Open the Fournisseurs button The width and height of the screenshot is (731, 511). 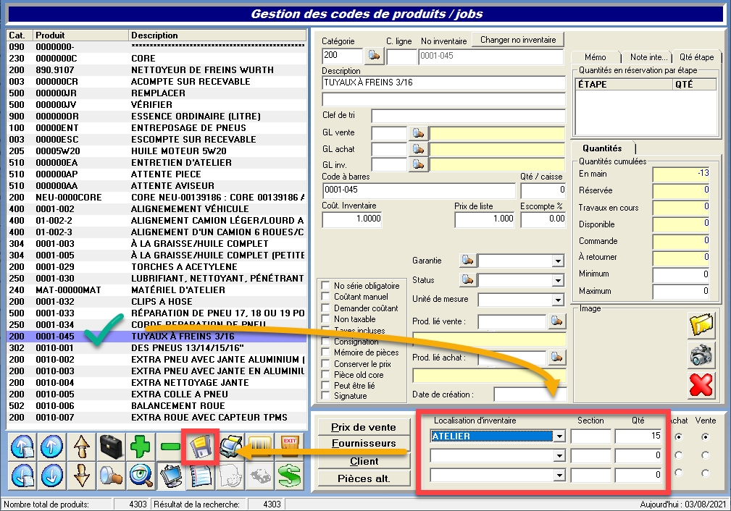coord(364,444)
